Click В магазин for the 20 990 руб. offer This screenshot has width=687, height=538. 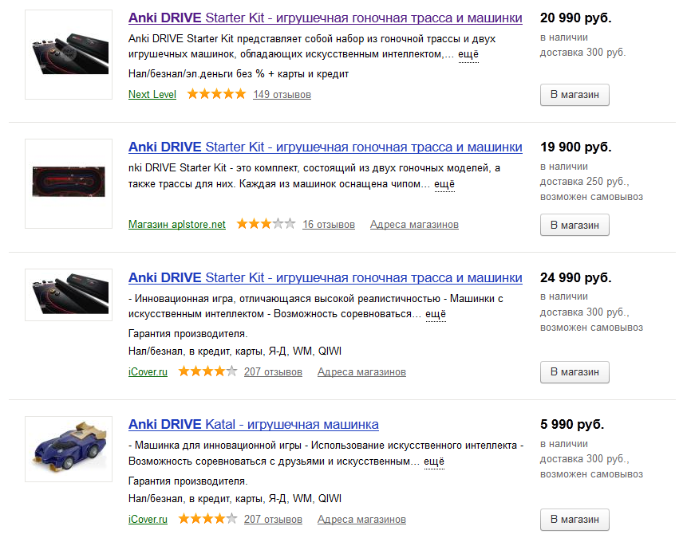pos(574,95)
